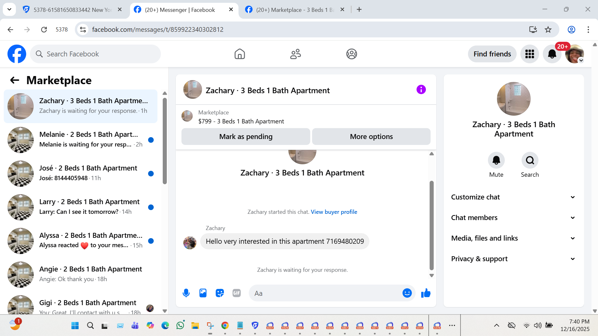The width and height of the screenshot is (598, 336).
Task: Open the site information icon in address bar
Action: (83, 30)
